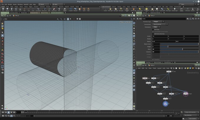The height and width of the screenshot is (120, 200).
Task: Select the Tube shelf tool
Action: click(x=11, y=9)
